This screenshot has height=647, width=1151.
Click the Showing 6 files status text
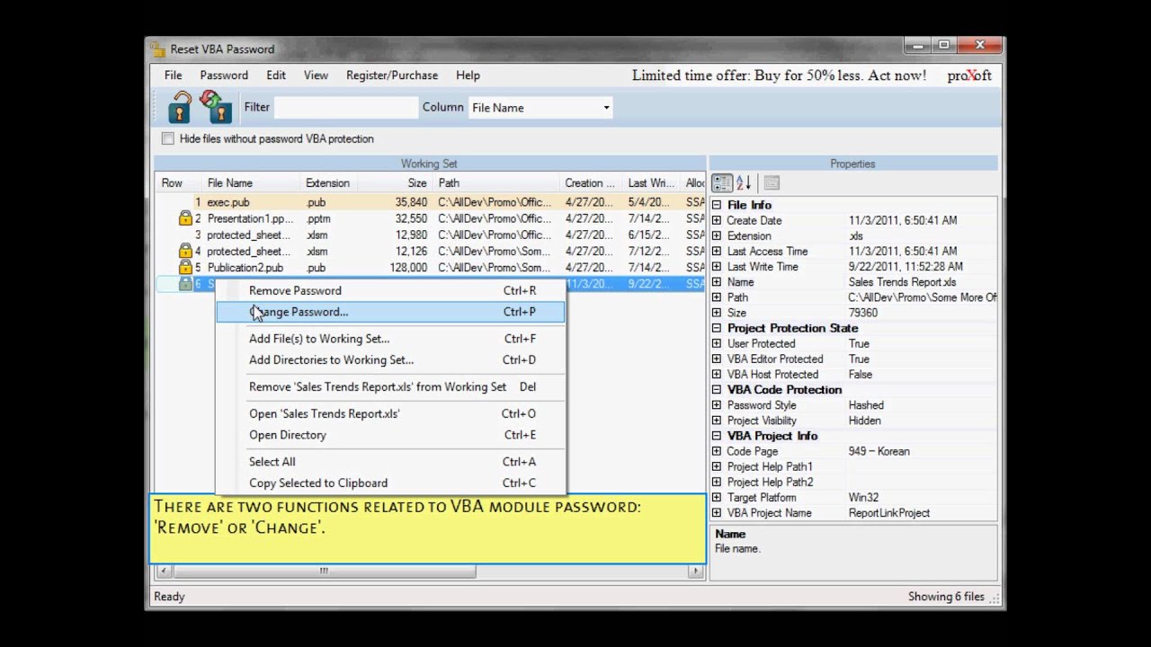(x=946, y=597)
